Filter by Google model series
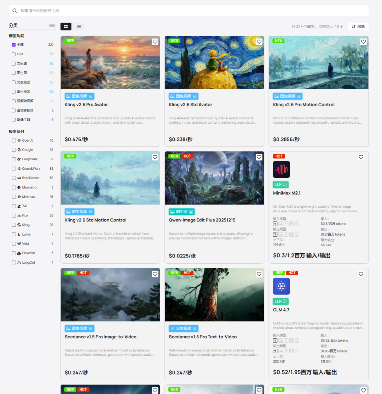The height and width of the screenshot is (394, 382). pyautogui.click(x=14, y=150)
